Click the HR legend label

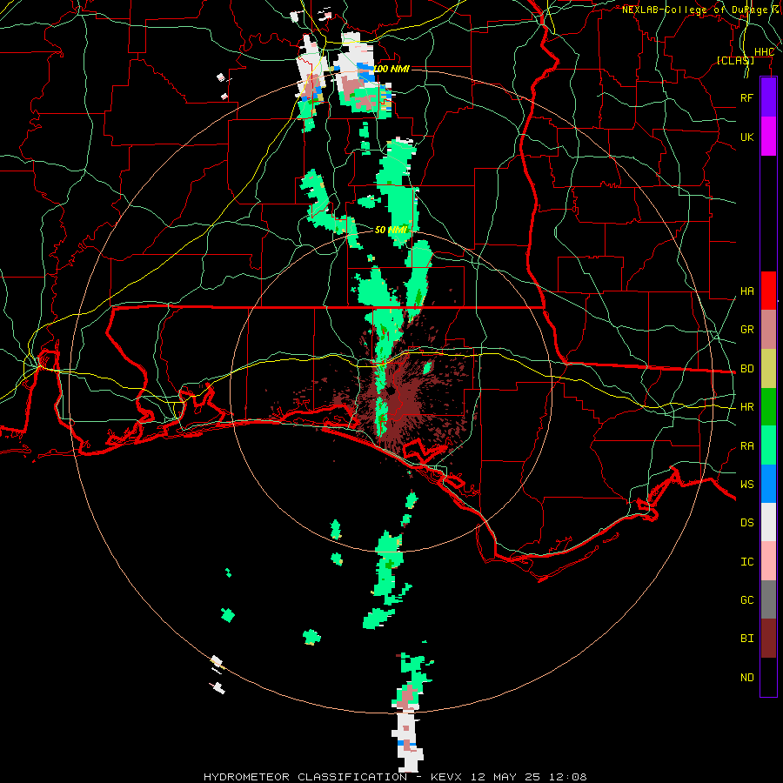[x=747, y=407]
